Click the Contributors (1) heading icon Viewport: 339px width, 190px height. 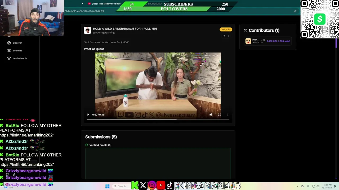click(246, 30)
